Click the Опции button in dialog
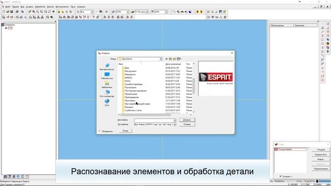Viewport: 331px width, 186px height. click(125, 131)
